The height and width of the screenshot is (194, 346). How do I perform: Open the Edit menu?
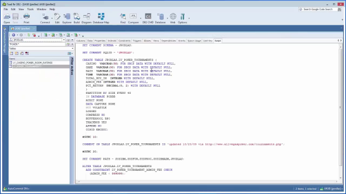13,9
